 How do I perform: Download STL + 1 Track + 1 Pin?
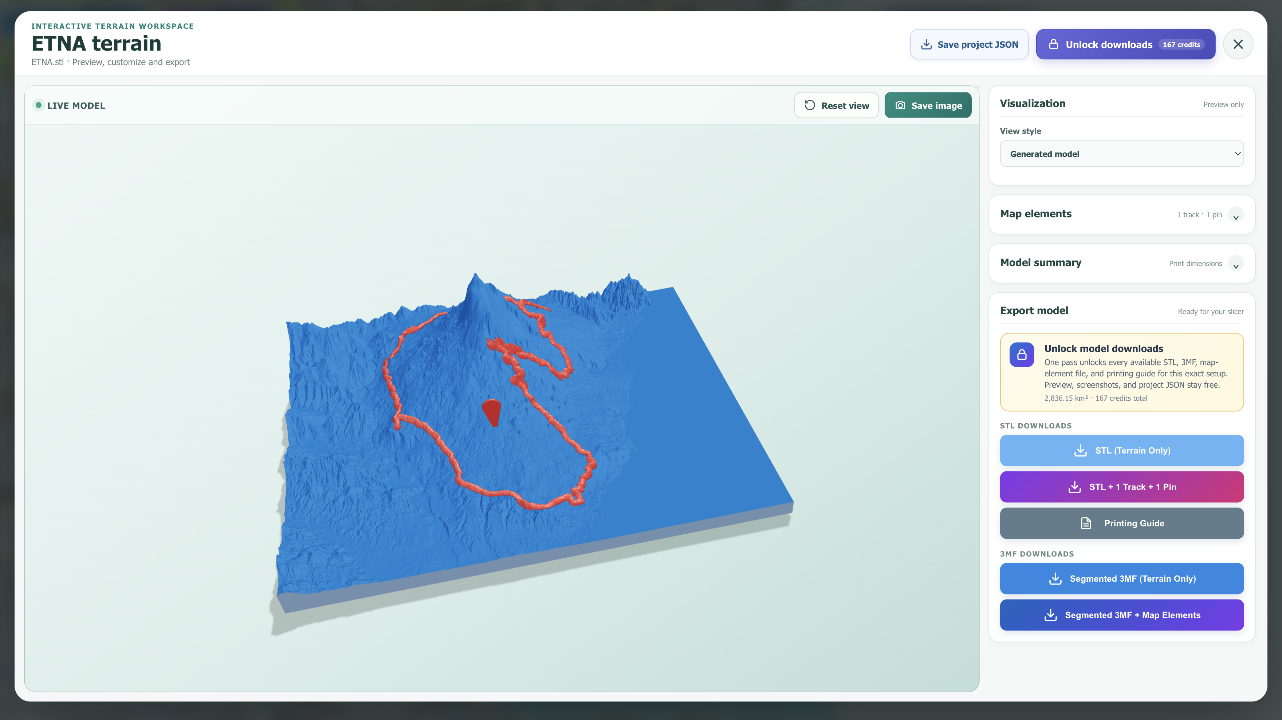pyautogui.click(x=1122, y=487)
